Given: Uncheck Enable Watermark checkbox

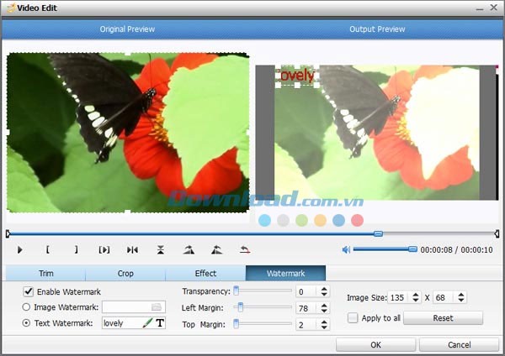Looking at the screenshot, I should tap(29, 291).
